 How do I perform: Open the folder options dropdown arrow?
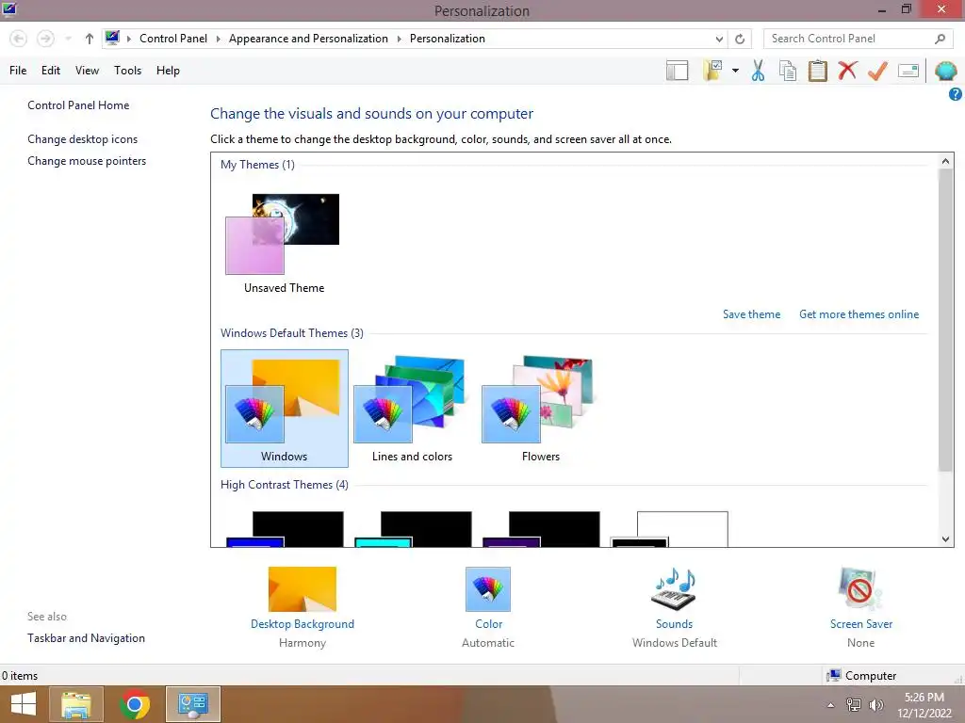coord(735,71)
